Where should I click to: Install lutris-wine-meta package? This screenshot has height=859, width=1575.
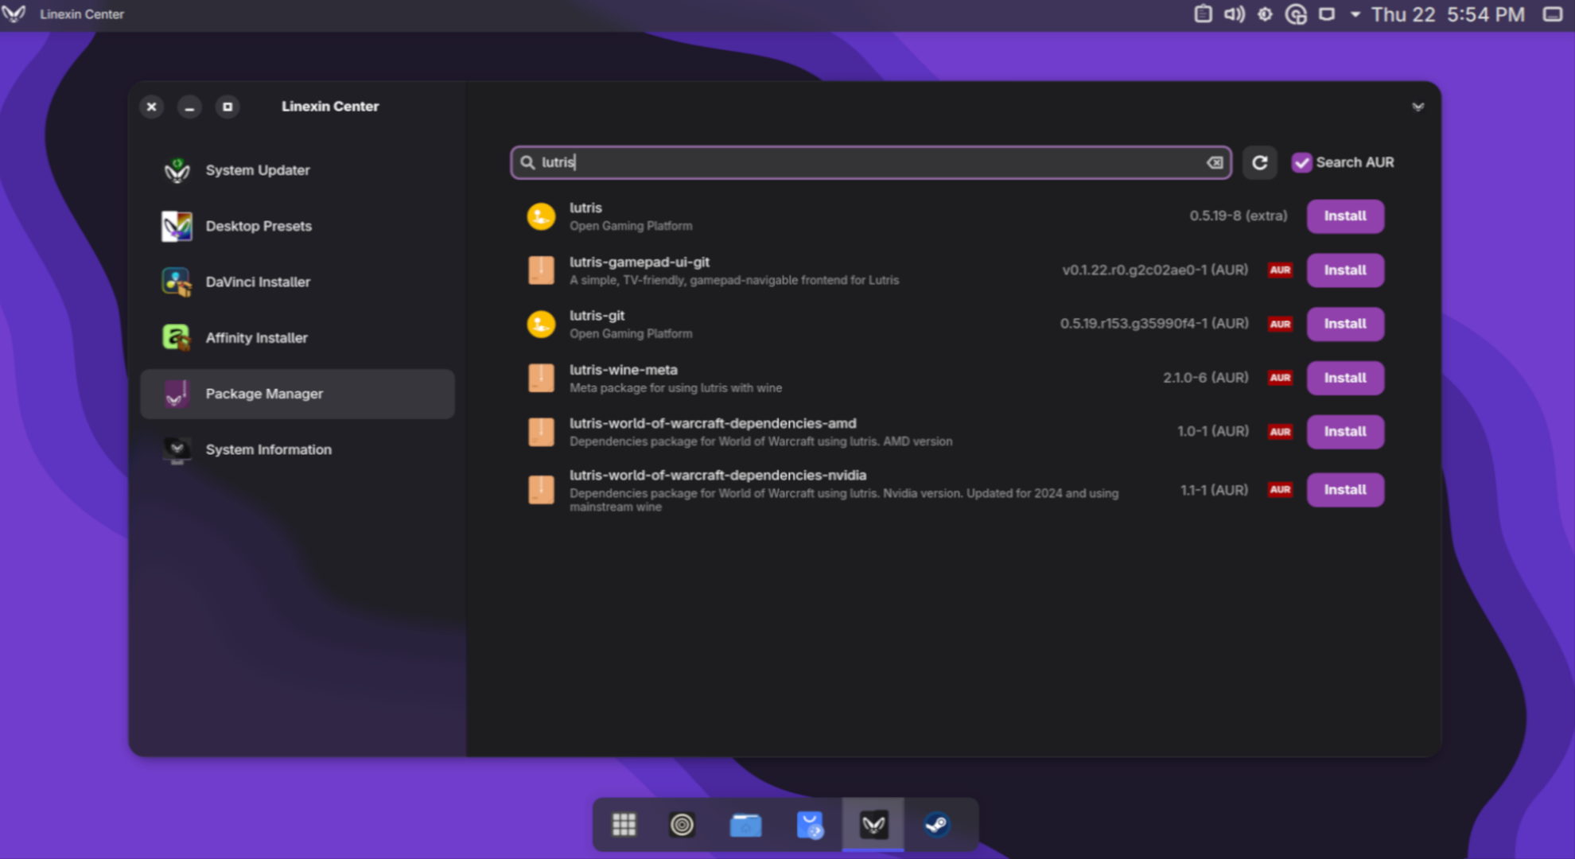1345,378
